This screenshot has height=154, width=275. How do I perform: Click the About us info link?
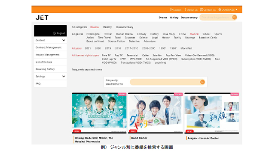point(191,10)
